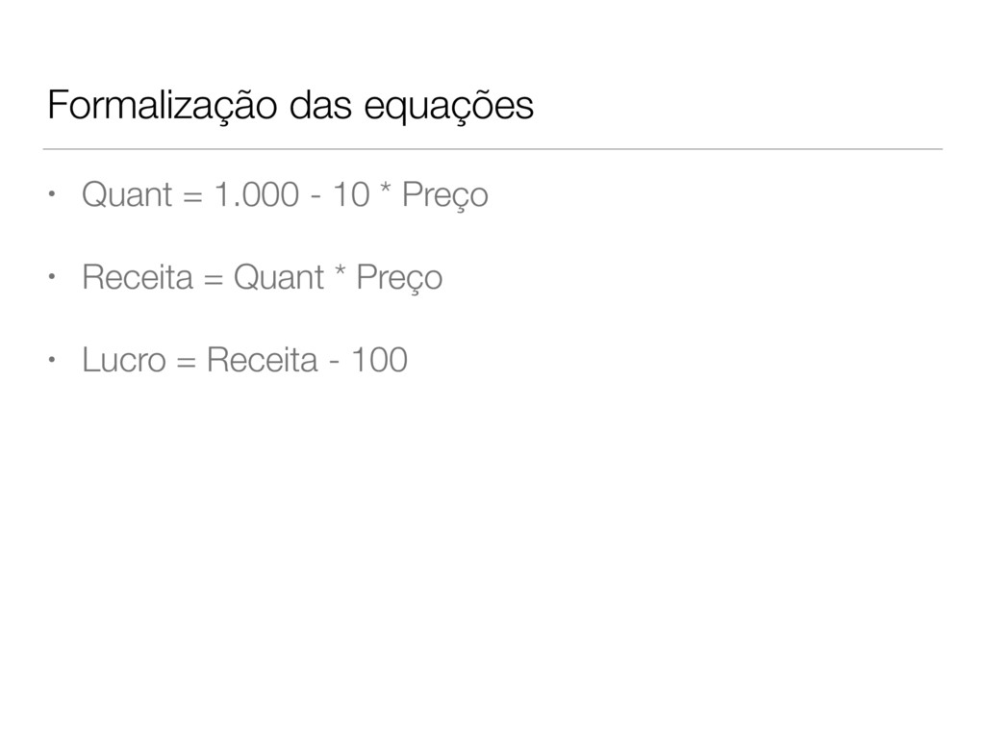Click the bullet dot before the Receita equation
This screenshot has height=739, width=985.
[x=52, y=276]
